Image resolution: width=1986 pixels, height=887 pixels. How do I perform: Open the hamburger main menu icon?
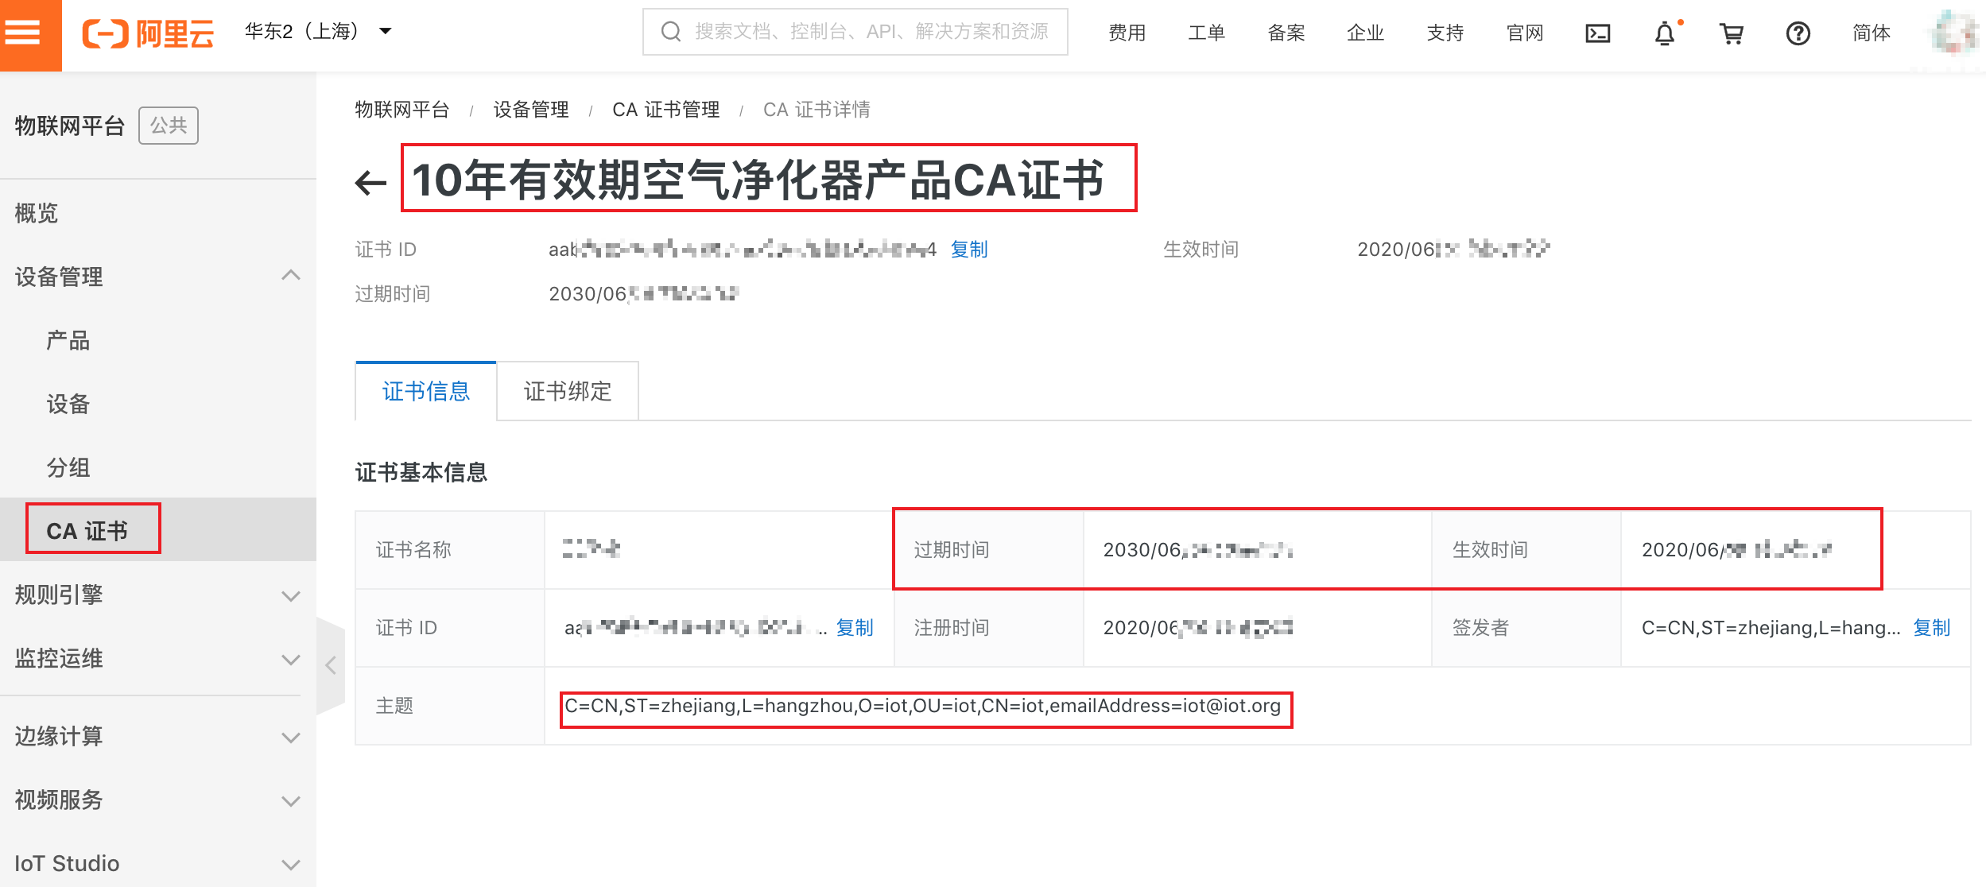point(24,33)
